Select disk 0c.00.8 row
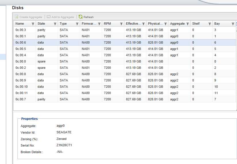Viewport: 237px width, 164px height. [125, 74]
